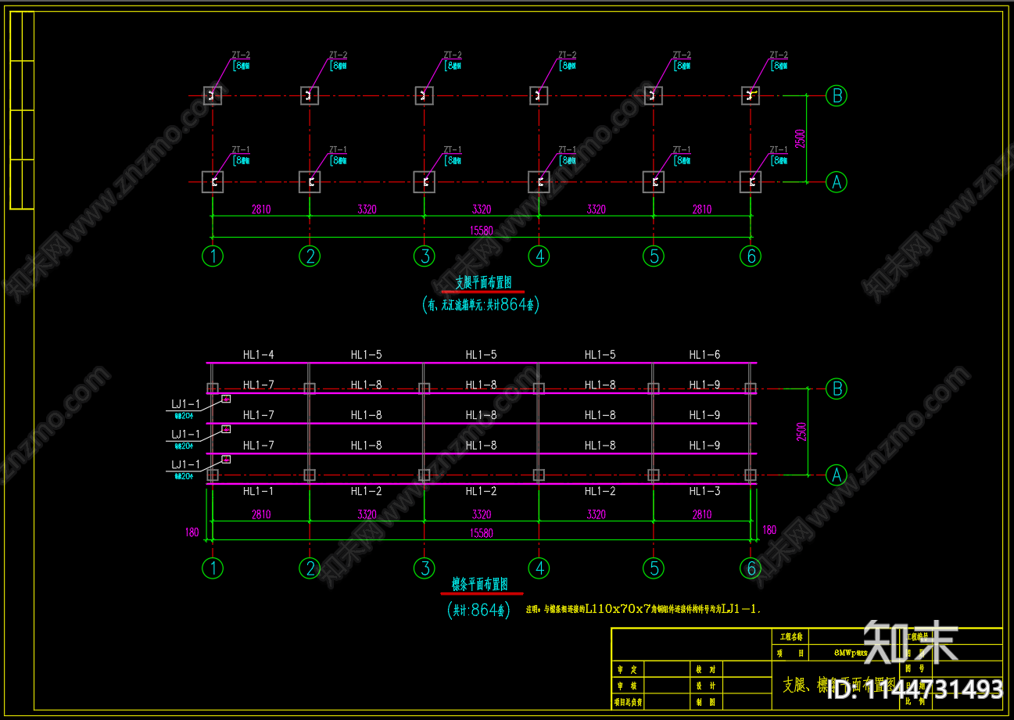Click axis bubble 2 in the 檩条 plan
Screen dimensions: 1014x720
pos(310,568)
